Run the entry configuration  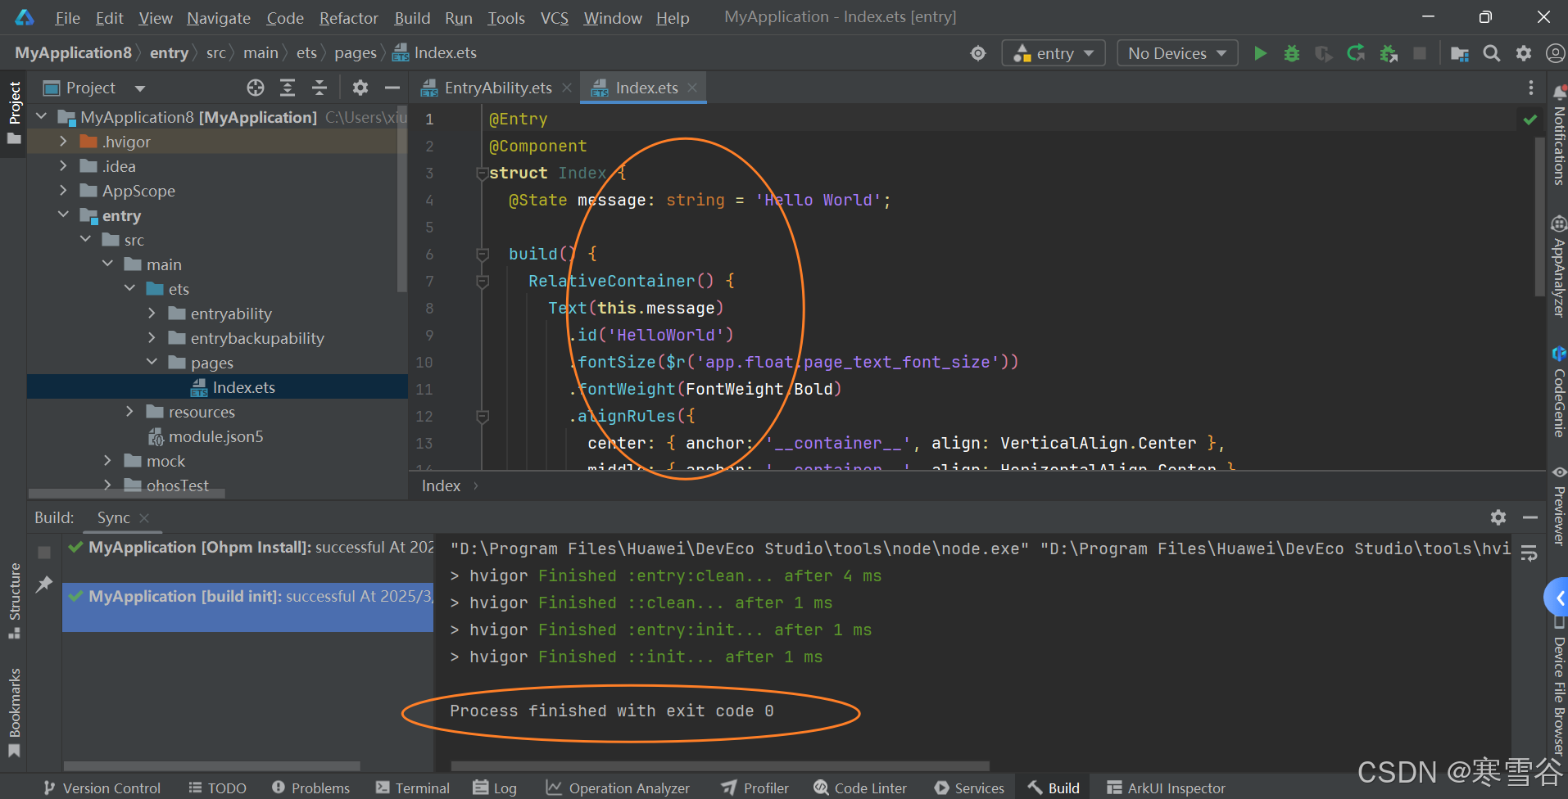coord(1260,53)
